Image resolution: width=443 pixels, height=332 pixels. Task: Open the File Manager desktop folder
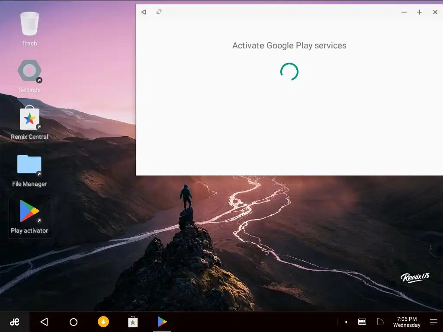29,170
